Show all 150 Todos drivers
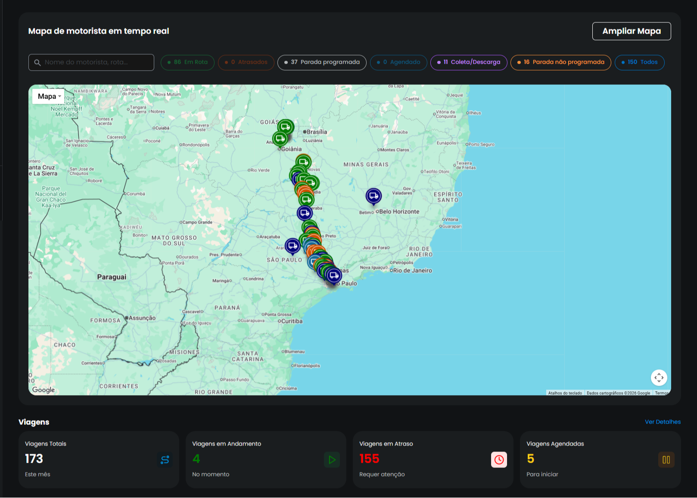697x498 pixels. point(639,62)
